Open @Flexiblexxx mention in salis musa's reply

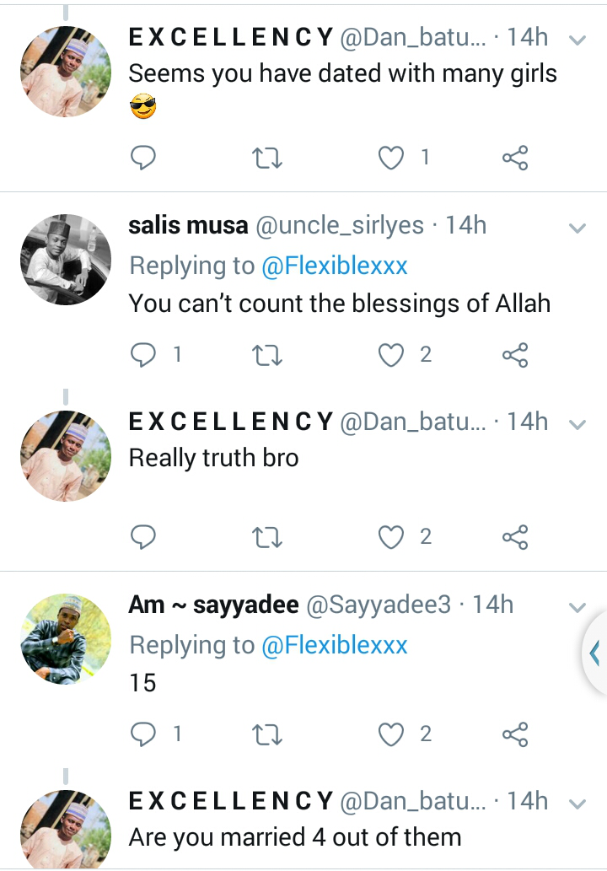pyautogui.click(x=335, y=266)
